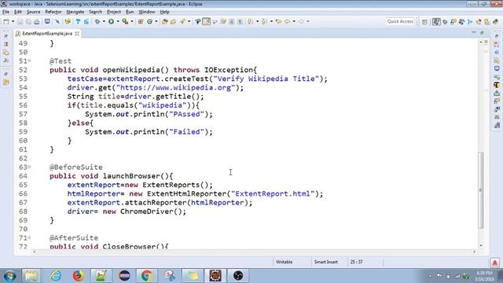
Task: Click the New Java Class green C icon
Action: point(149,21)
